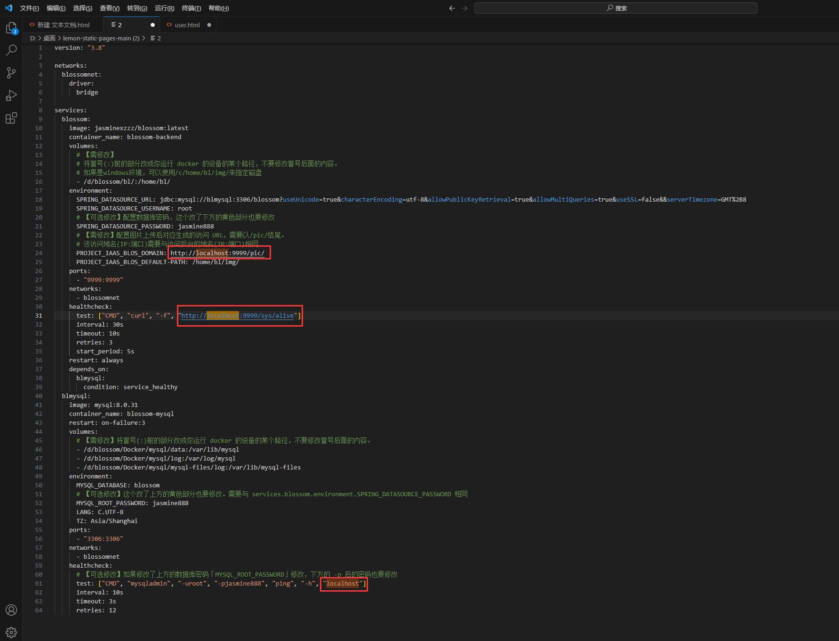Click the http://localhost:9999/pic/ URL
Image resolution: width=839 pixels, height=641 pixels.
tap(217, 253)
